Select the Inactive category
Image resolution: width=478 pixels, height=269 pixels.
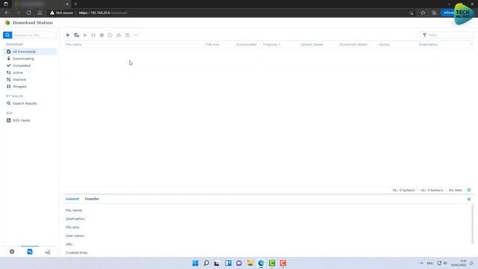tap(30, 80)
